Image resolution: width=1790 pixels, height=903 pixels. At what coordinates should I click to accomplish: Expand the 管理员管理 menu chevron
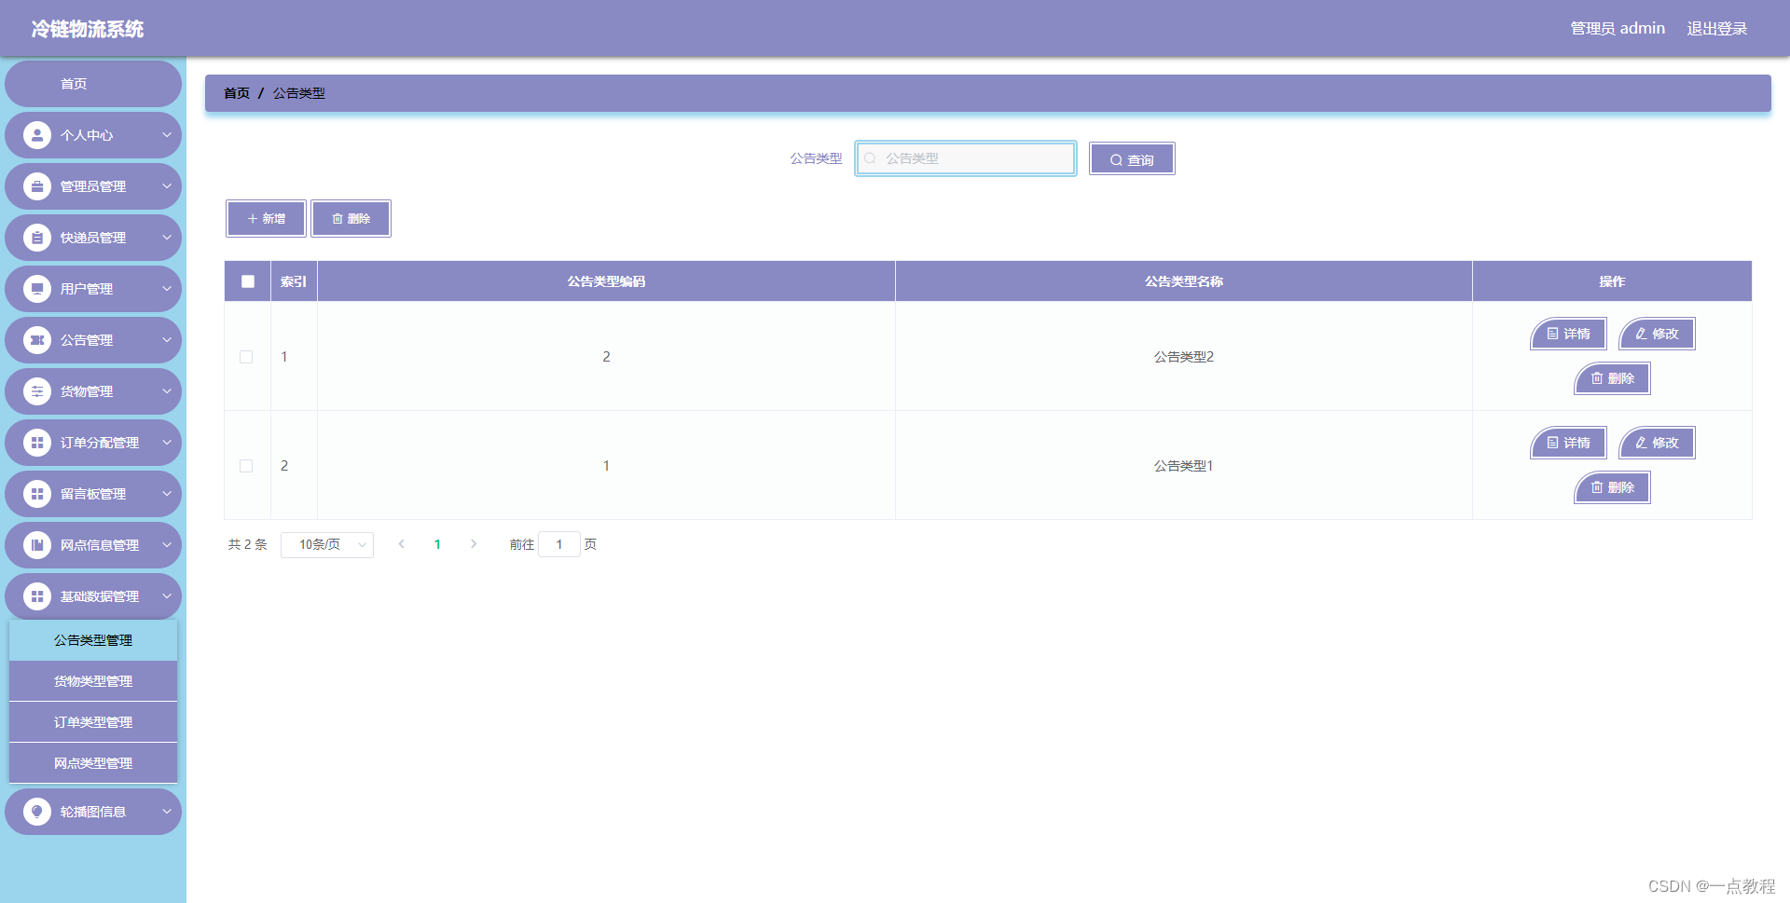(167, 186)
